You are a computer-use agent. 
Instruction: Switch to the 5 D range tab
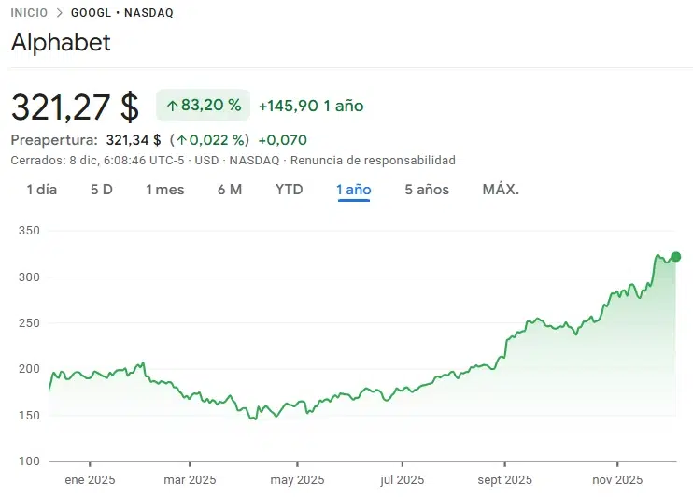pos(101,190)
